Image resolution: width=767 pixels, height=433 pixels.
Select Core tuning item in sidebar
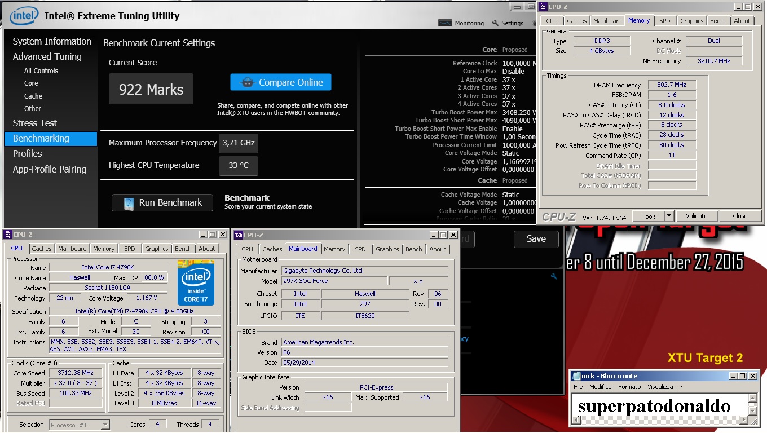(x=31, y=83)
